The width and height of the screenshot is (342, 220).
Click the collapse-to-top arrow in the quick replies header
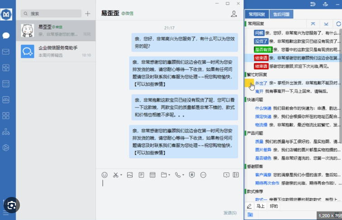pos(313,24)
